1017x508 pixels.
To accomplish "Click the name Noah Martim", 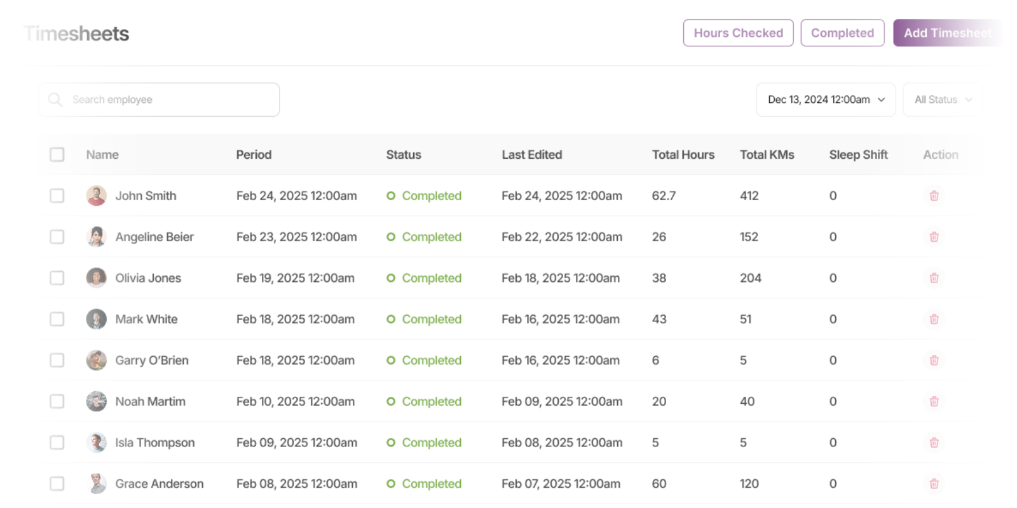I will pos(150,401).
